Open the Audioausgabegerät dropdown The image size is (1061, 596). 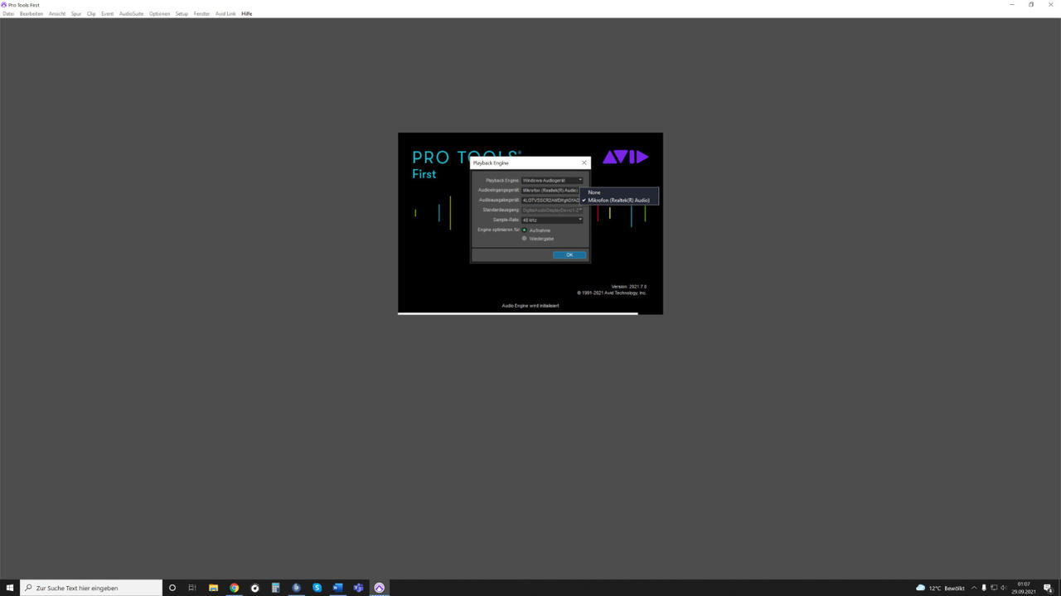552,200
